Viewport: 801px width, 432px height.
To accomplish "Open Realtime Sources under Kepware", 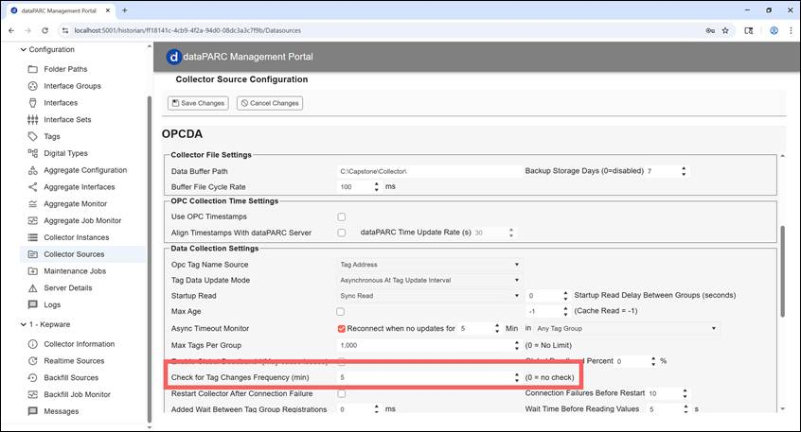I will pos(74,360).
